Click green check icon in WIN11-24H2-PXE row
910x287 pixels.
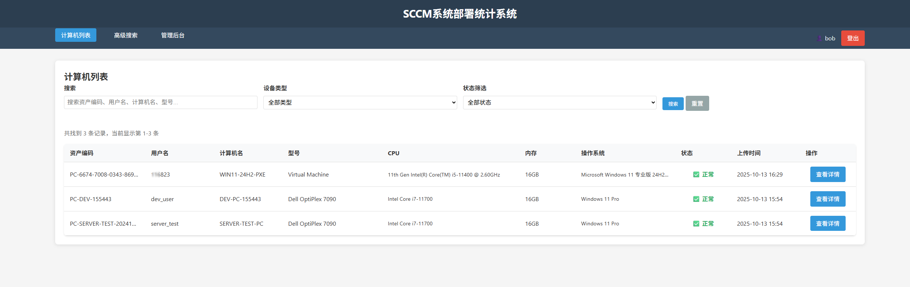click(696, 175)
